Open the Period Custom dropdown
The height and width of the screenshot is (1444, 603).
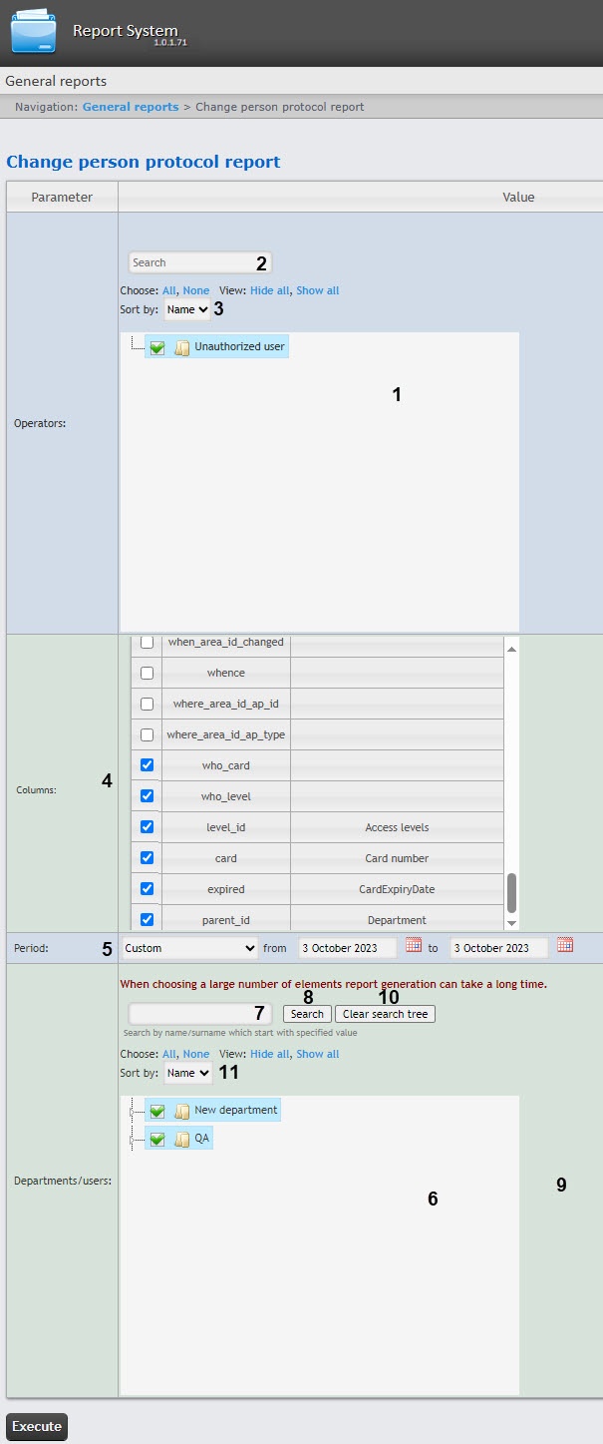click(x=189, y=948)
